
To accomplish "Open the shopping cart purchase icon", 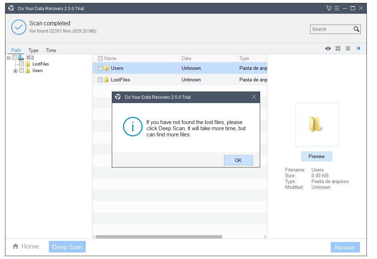I will pos(329,8).
